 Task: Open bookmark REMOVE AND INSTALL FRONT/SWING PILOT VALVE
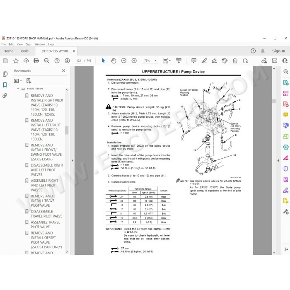pyautogui.click(x=46, y=152)
